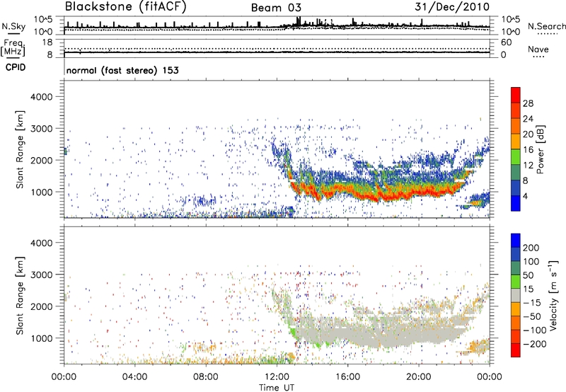The height and width of the screenshot is (392, 566).
Task: Select the "Beam 03" heading
Action: [276, 8]
